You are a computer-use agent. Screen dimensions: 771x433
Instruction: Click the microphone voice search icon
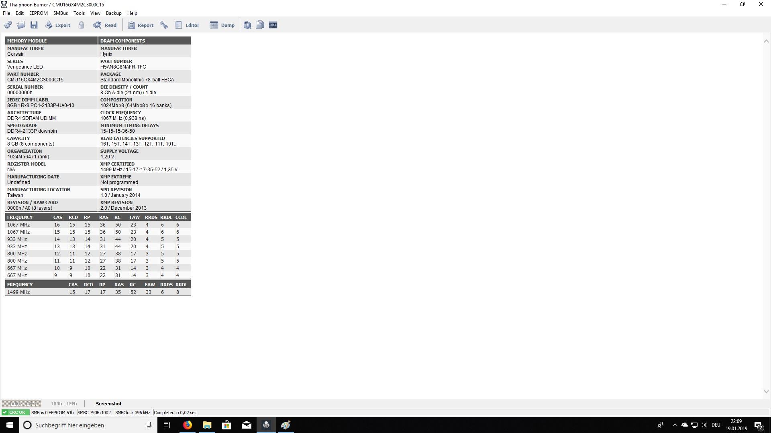click(x=149, y=425)
